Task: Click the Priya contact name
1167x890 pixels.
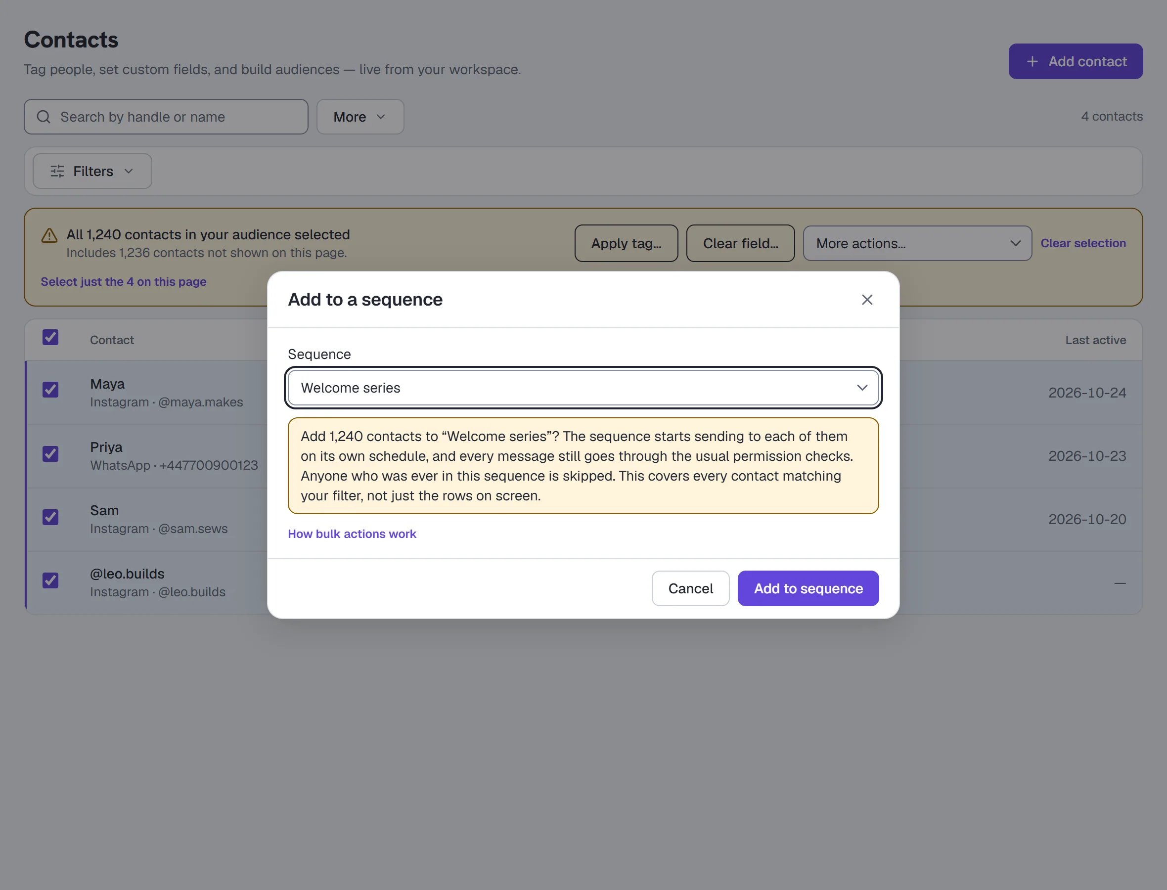Action: 106,447
